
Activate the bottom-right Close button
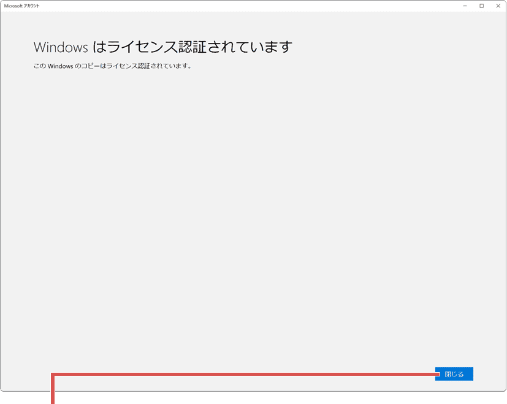click(x=454, y=374)
